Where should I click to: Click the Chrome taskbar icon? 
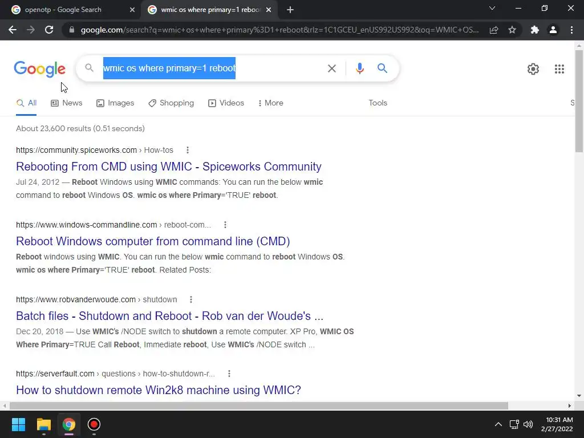coord(69,424)
